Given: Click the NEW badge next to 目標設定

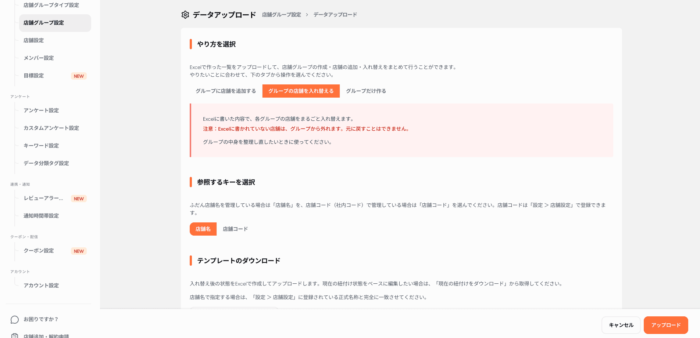Looking at the screenshot, I should tap(79, 76).
